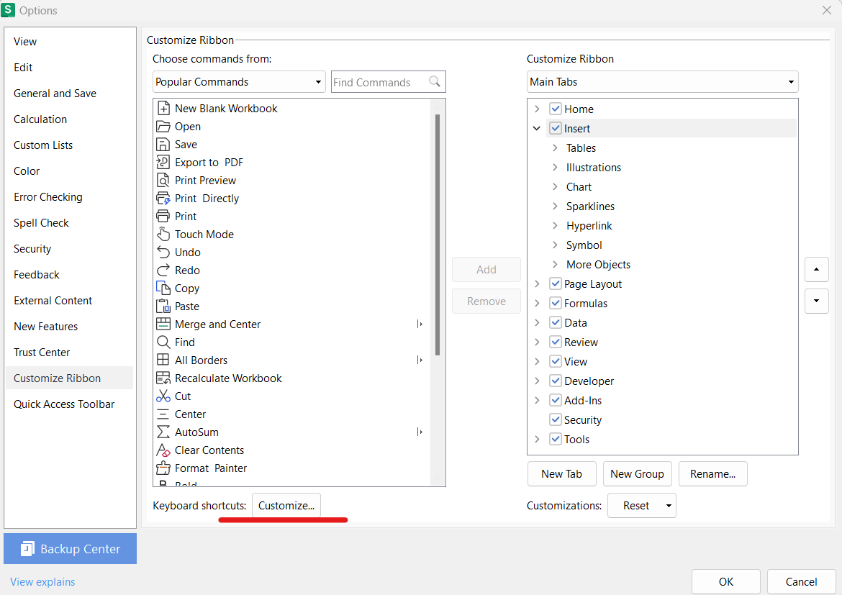Select the Save command in the list

pos(185,144)
